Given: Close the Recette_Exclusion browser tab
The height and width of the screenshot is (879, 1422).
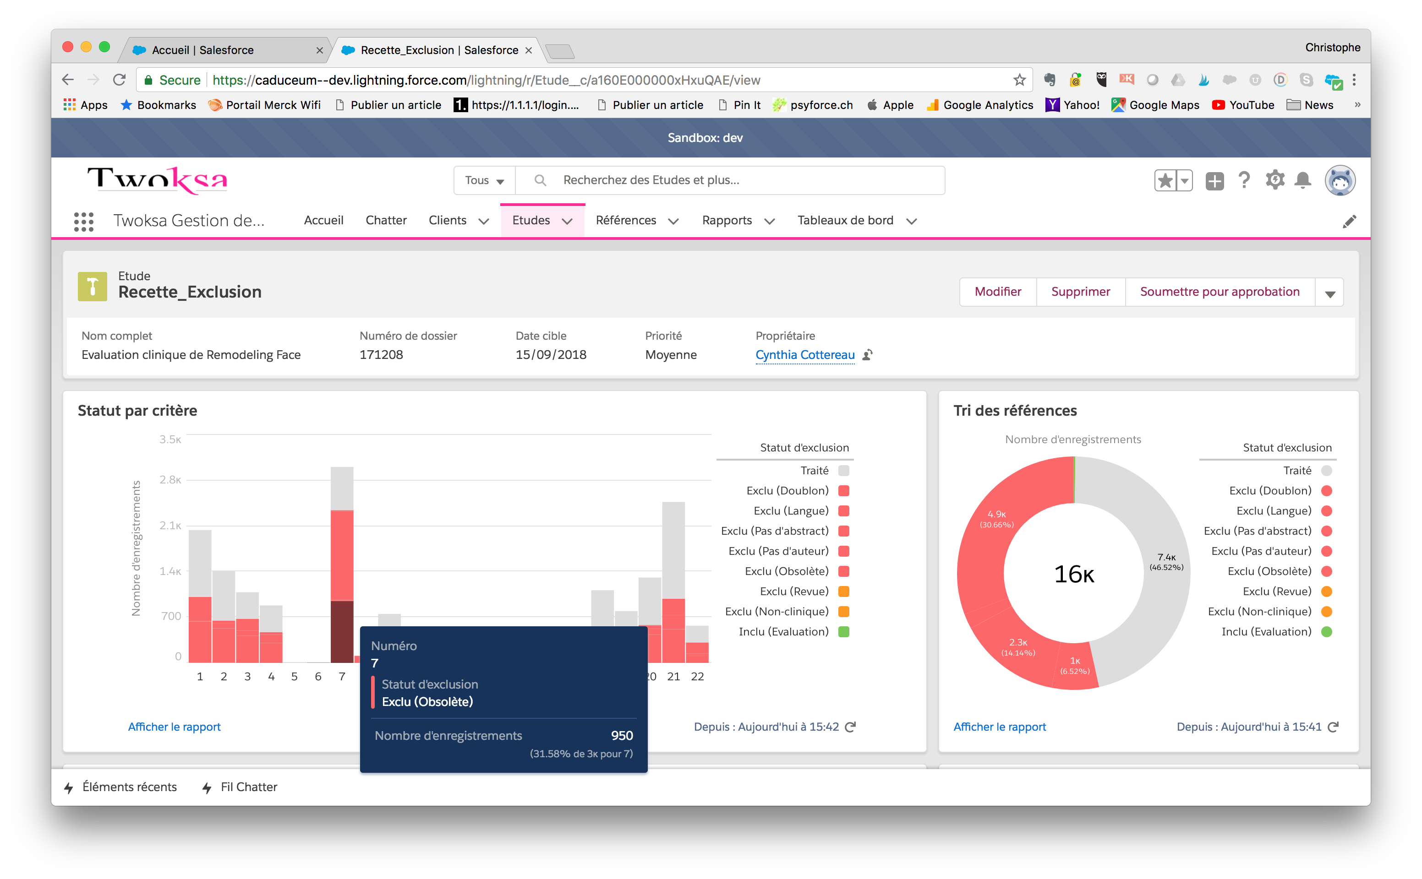Looking at the screenshot, I should [528, 50].
